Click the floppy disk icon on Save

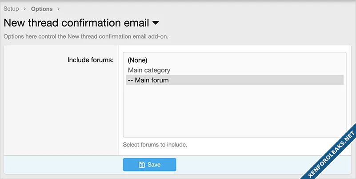(142, 164)
